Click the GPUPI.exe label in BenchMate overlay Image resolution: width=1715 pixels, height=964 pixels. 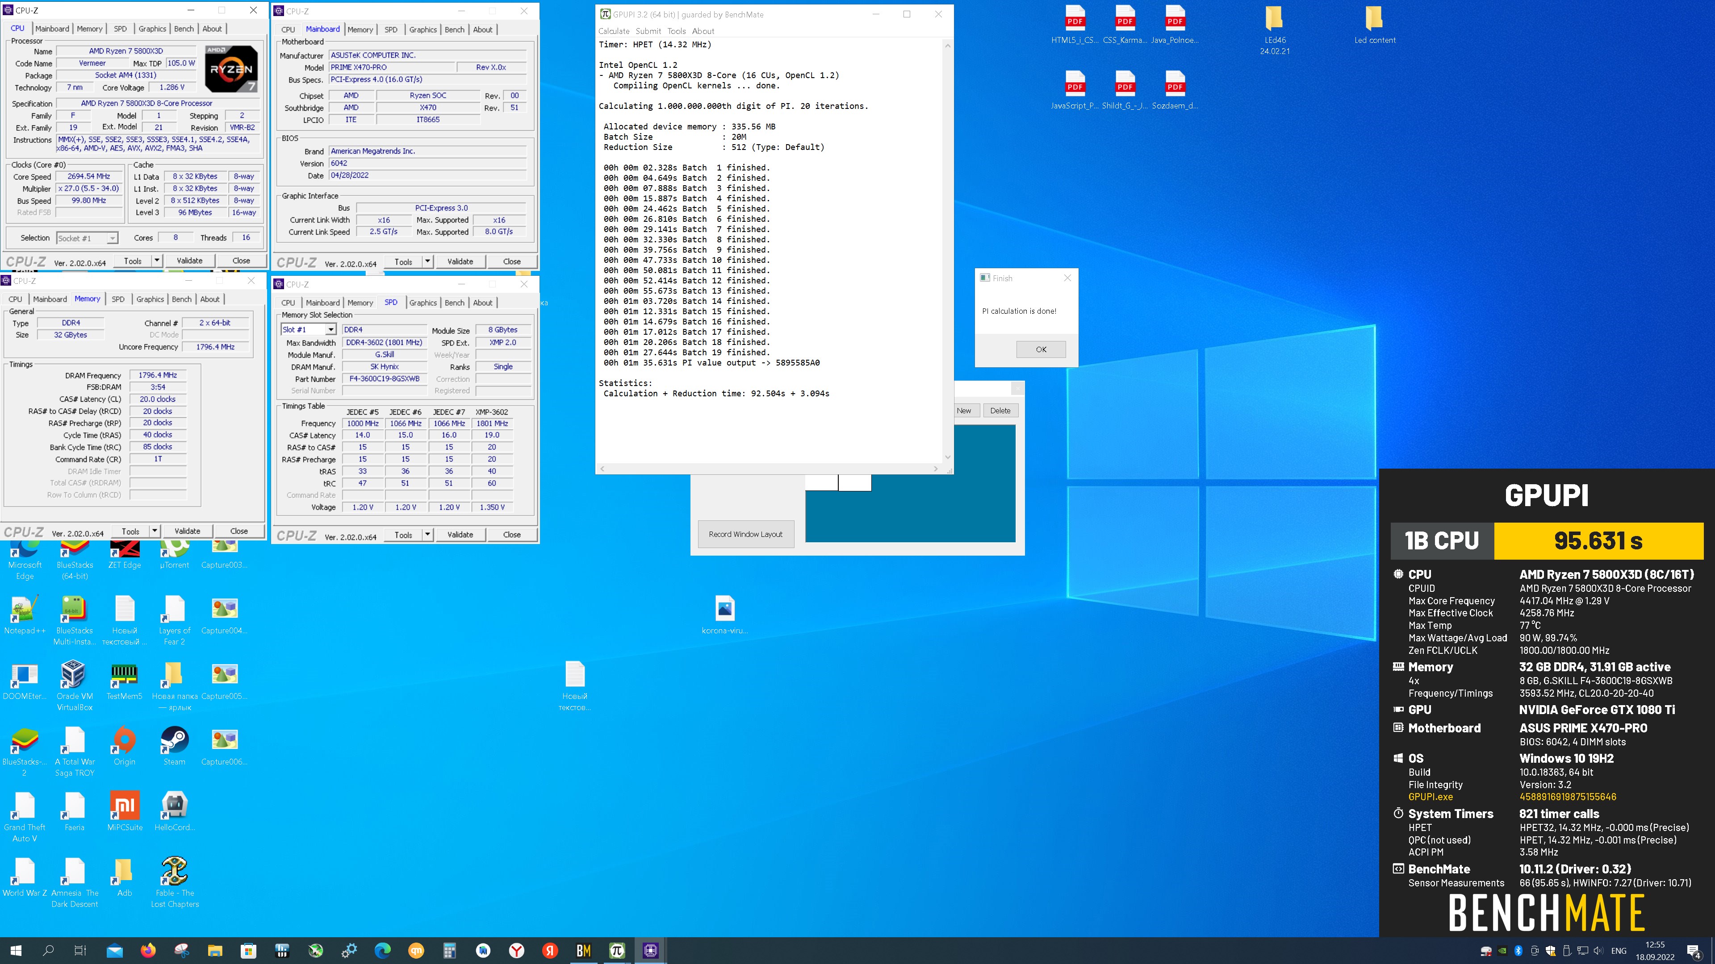click(1430, 797)
